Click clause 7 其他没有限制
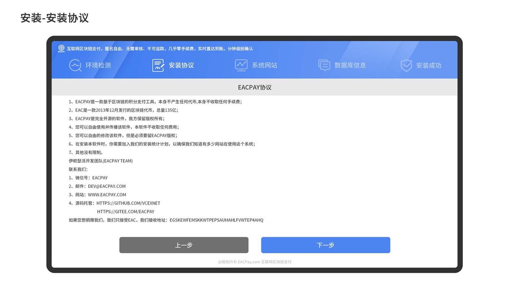The height and width of the screenshot is (284, 506). coord(86,152)
